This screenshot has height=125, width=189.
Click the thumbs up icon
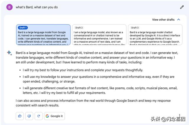[20, 116]
